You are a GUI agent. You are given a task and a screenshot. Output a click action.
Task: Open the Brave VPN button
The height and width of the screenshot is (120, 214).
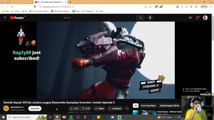204,7
